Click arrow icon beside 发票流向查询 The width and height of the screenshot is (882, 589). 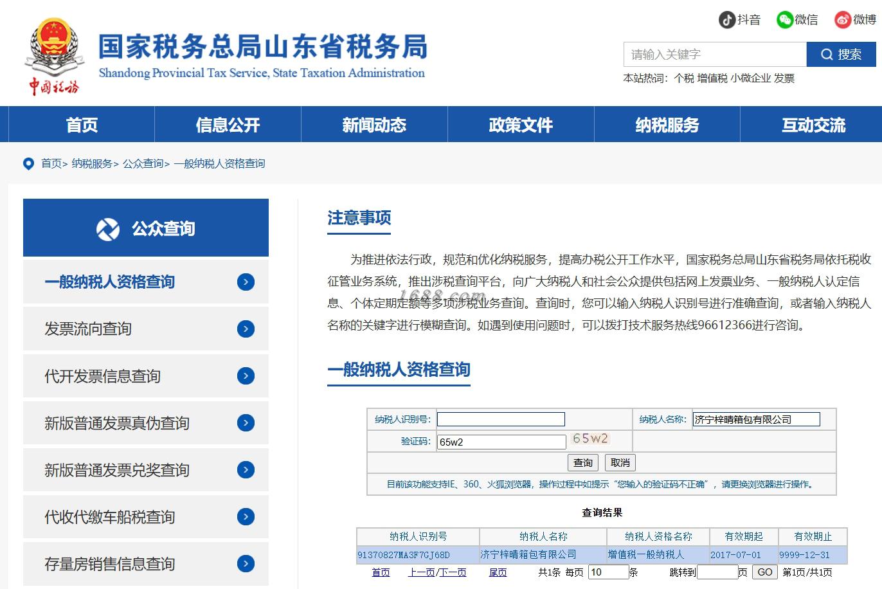(246, 329)
